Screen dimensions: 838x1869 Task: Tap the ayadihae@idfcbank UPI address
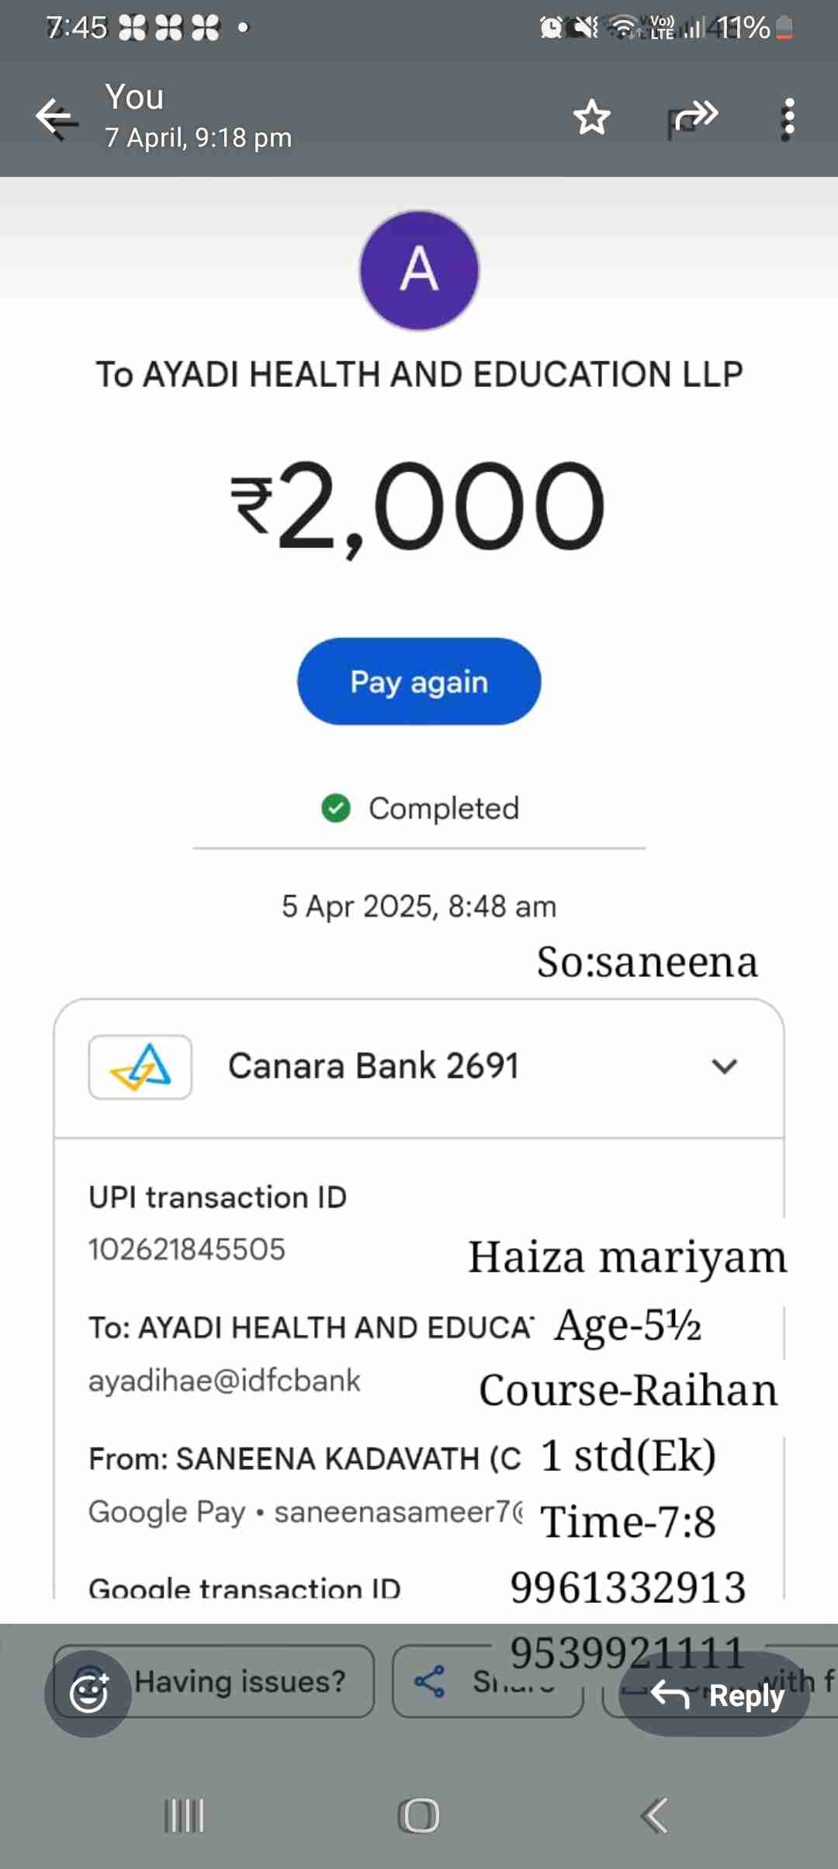(x=224, y=1381)
